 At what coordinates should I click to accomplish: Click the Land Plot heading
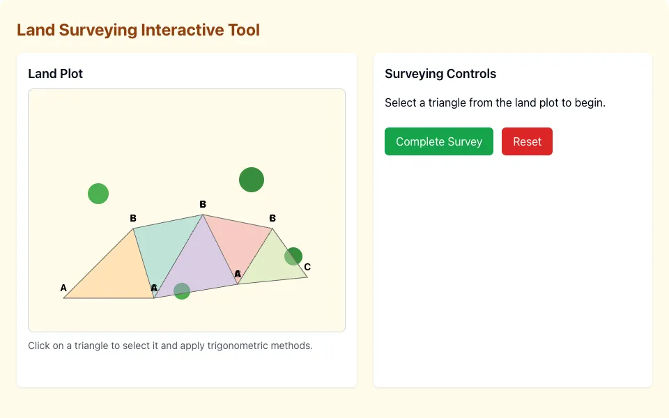click(56, 74)
